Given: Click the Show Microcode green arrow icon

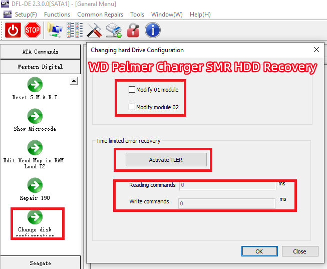Looking at the screenshot, I should click(x=35, y=116).
